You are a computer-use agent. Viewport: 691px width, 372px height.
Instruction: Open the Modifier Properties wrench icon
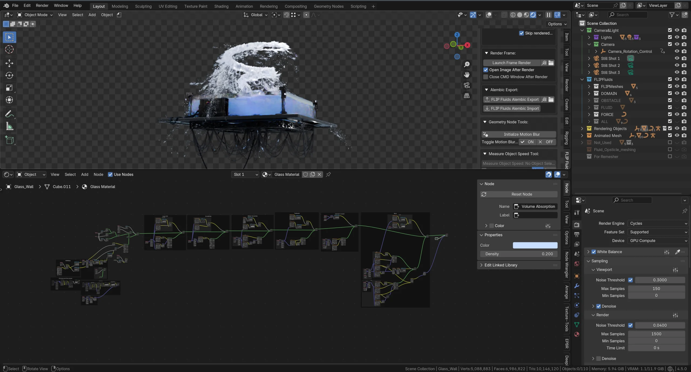pyautogui.click(x=576, y=285)
